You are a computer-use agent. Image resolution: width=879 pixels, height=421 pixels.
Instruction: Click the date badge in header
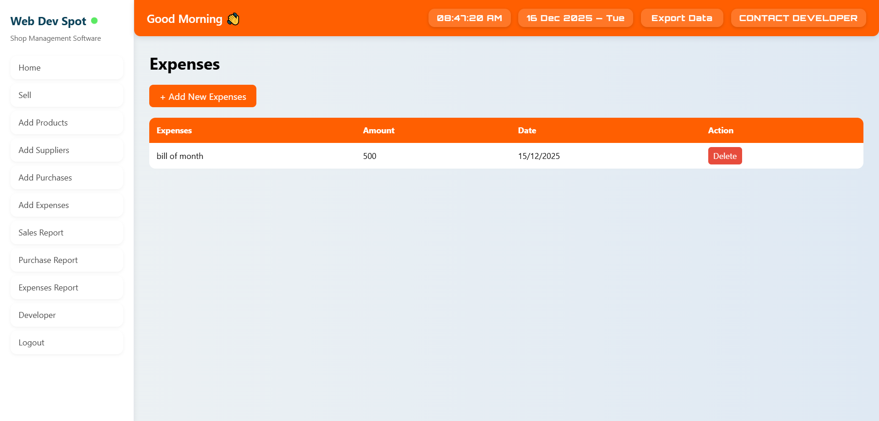575,18
